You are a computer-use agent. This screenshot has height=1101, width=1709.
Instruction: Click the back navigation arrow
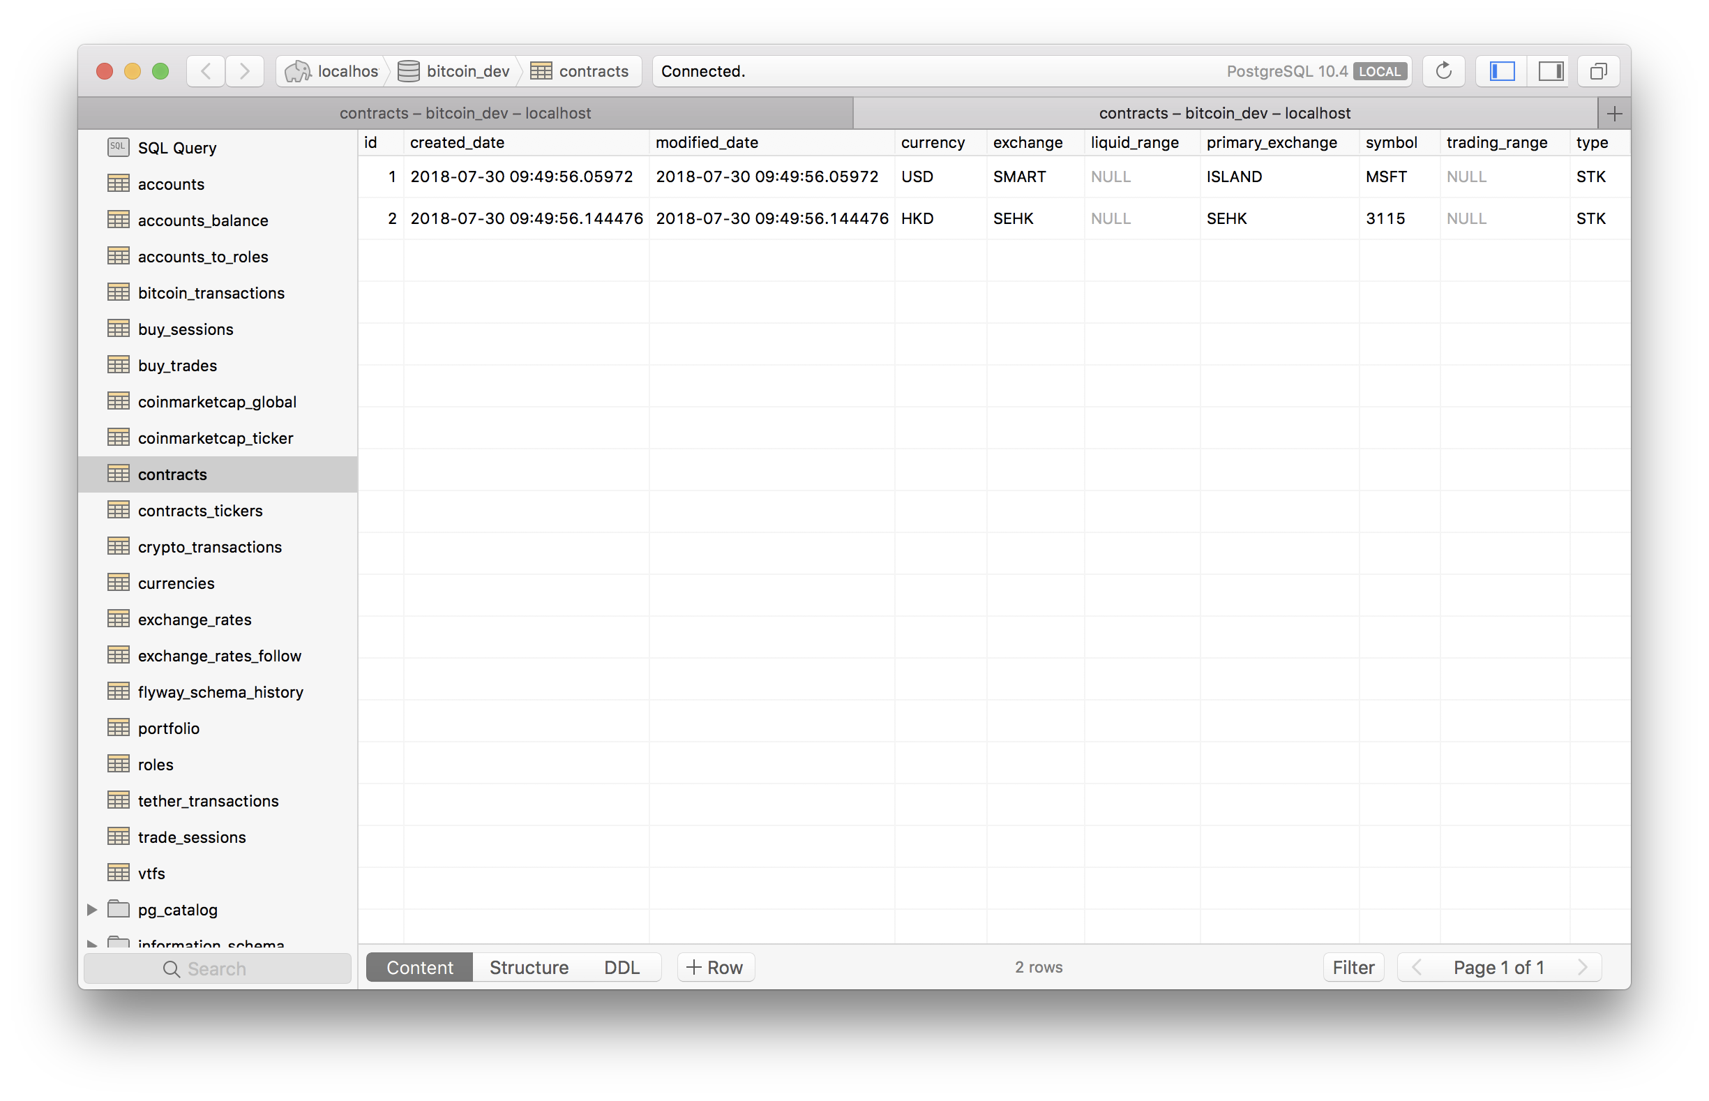[x=204, y=70]
